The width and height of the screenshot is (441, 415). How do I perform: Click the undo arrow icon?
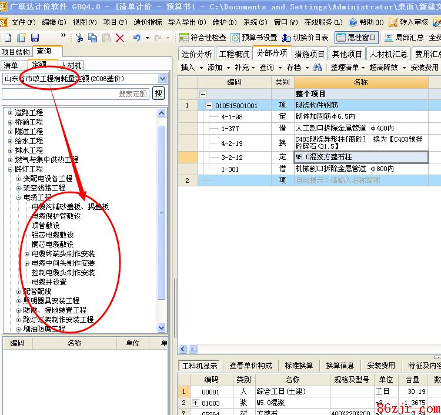click(136, 38)
